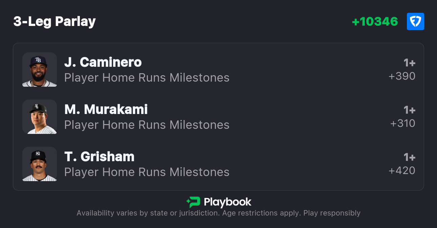Click the Playbook brand name text
The image size is (437, 228).
(x=227, y=202)
